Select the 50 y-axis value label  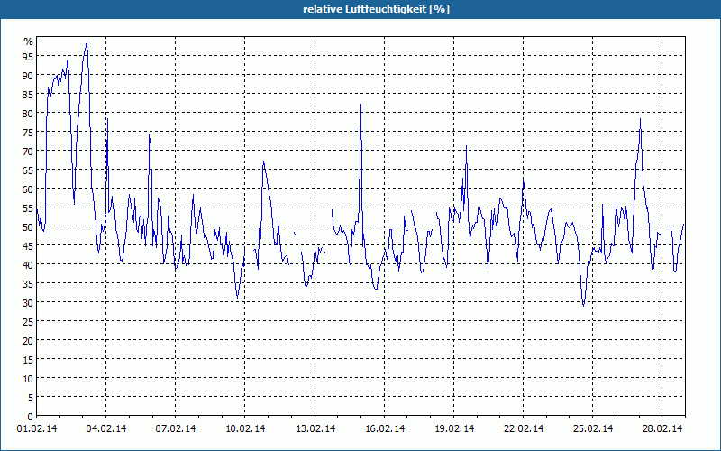pos(28,226)
